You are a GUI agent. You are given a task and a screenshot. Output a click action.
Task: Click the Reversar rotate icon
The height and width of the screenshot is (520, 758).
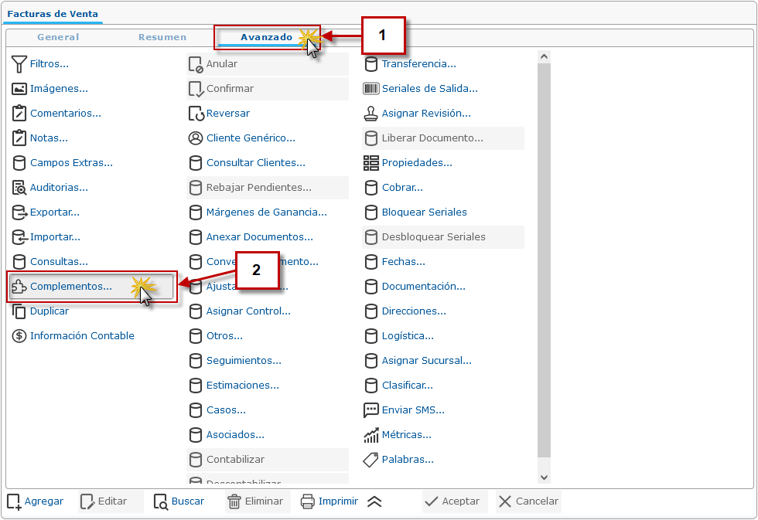195,114
